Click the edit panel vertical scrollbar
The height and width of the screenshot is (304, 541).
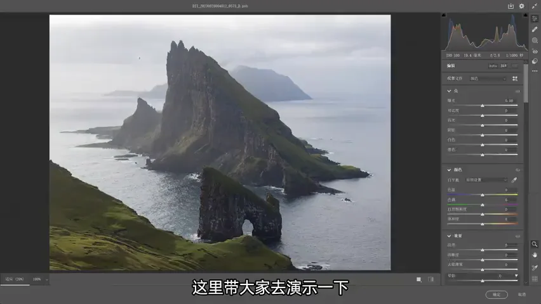(x=526, y=84)
